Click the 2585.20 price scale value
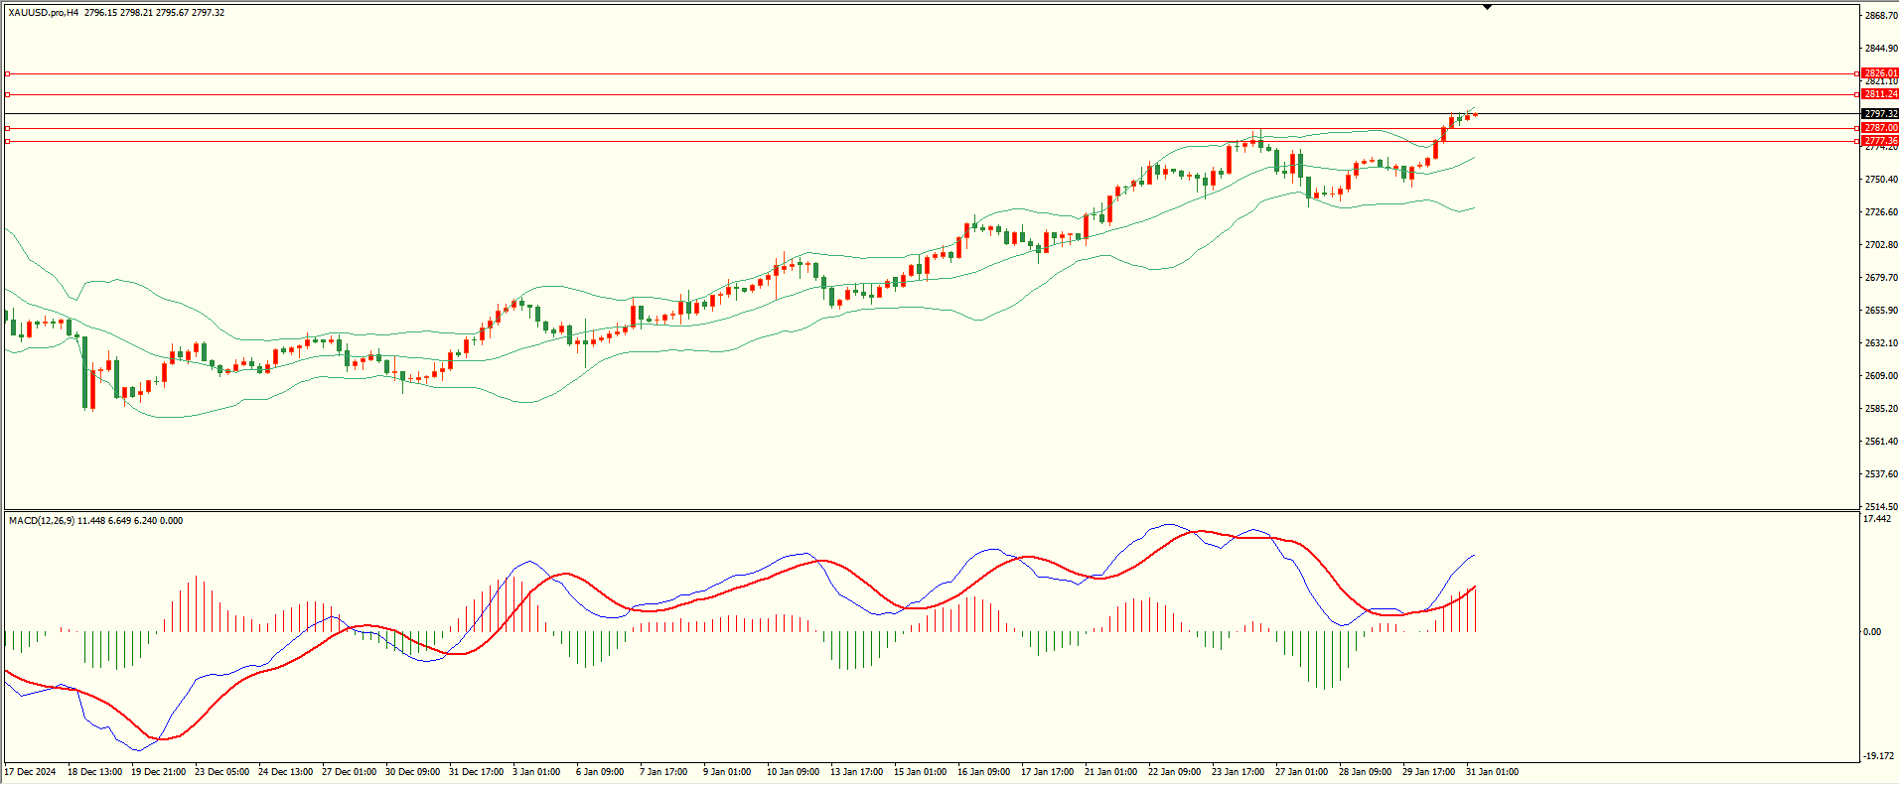 [1882, 409]
